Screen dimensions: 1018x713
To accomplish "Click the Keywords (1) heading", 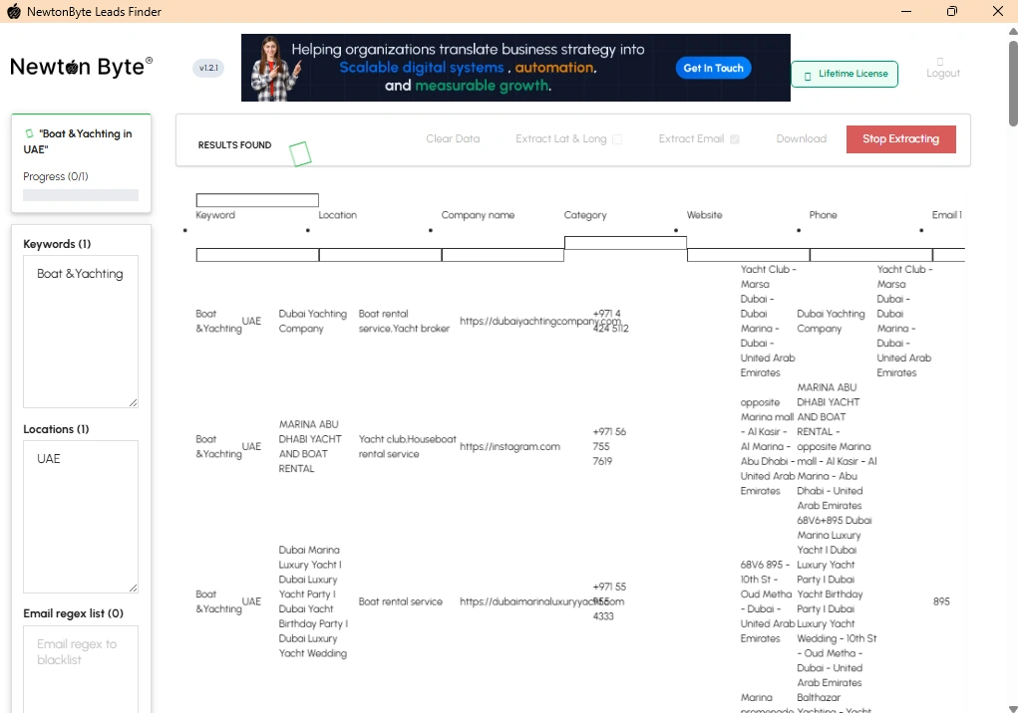I will [x=57, y=244].
